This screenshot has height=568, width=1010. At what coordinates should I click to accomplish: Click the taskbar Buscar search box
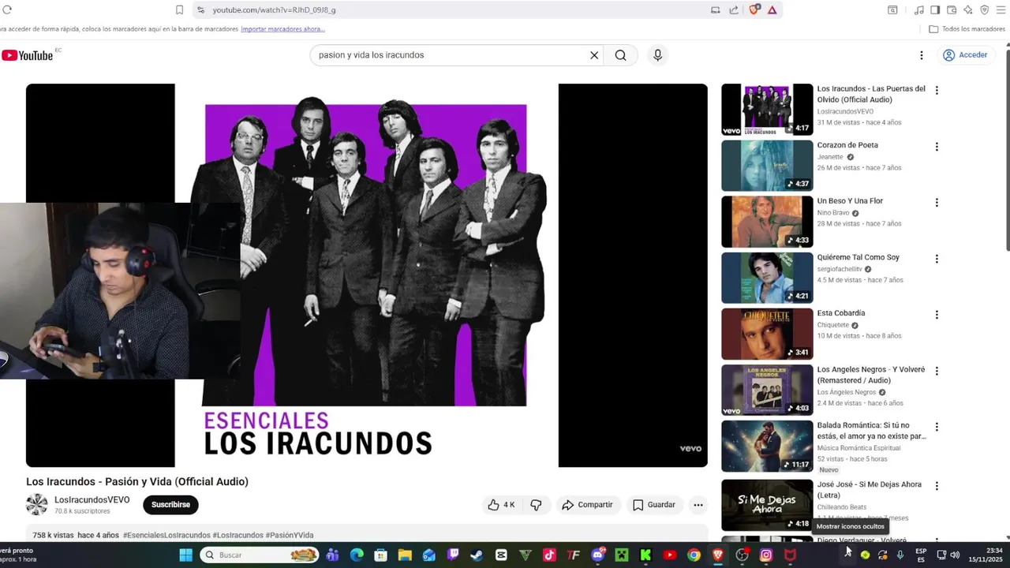coord(260,555)
